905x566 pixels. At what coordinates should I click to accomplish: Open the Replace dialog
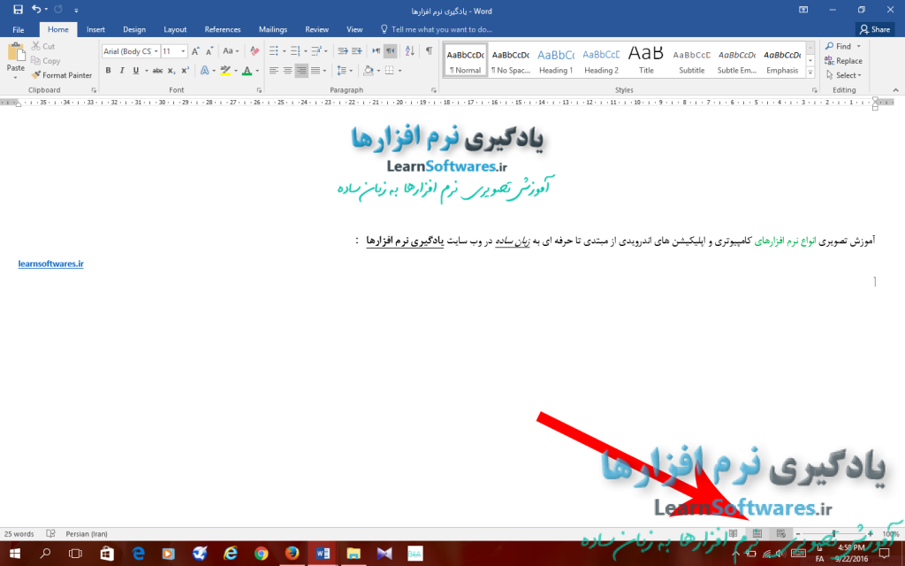point(844,61)
